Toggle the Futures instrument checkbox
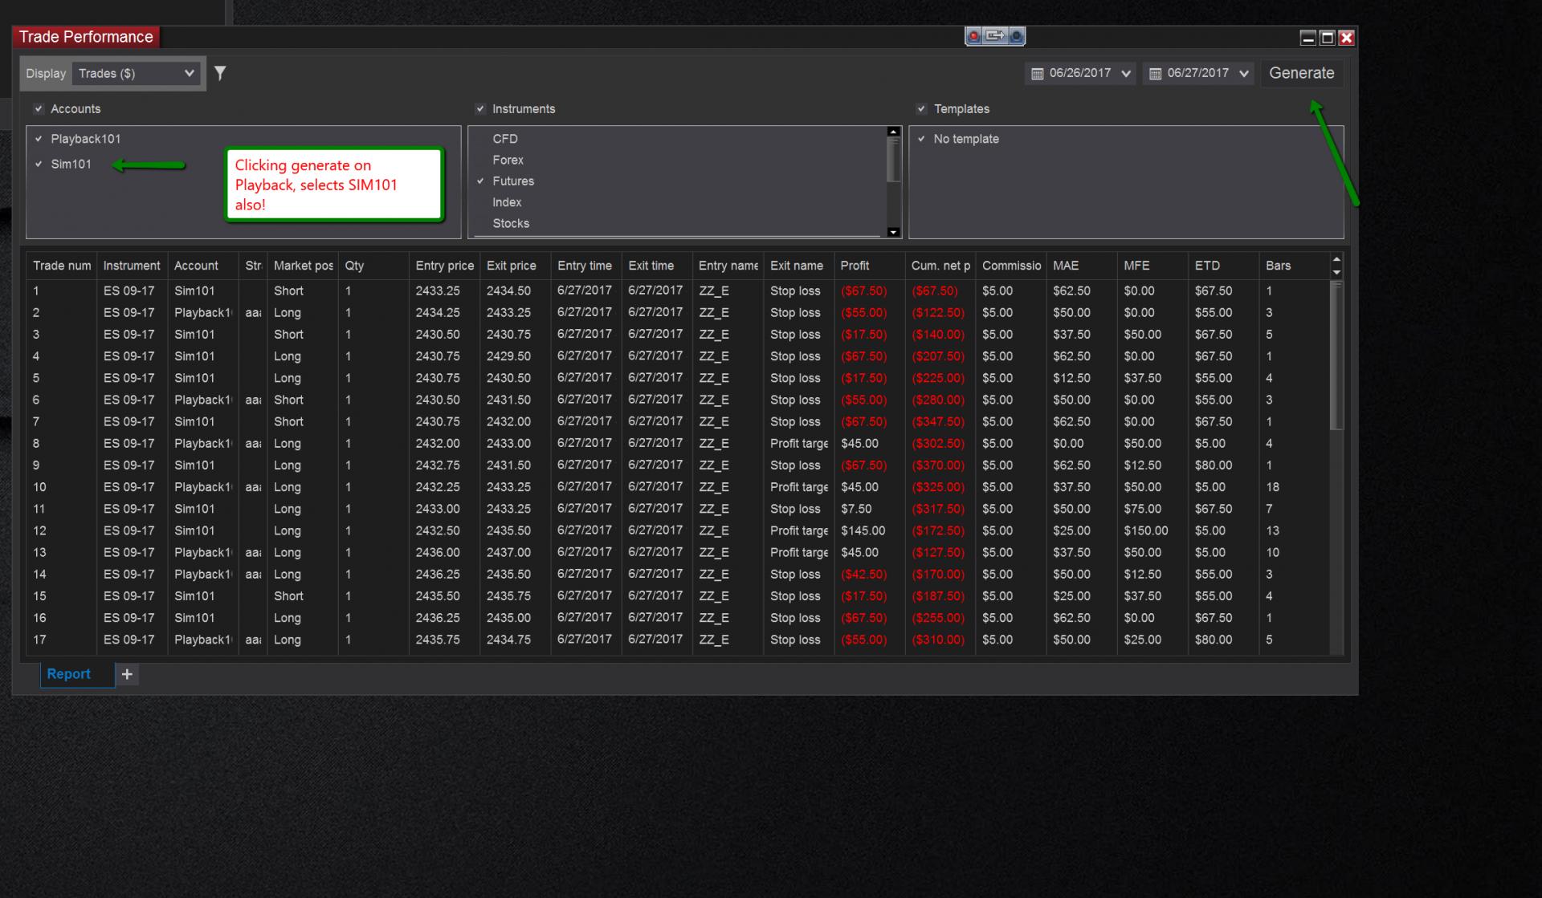The width and height of the screenshot is (1542, 898). (x=480, y=181)
